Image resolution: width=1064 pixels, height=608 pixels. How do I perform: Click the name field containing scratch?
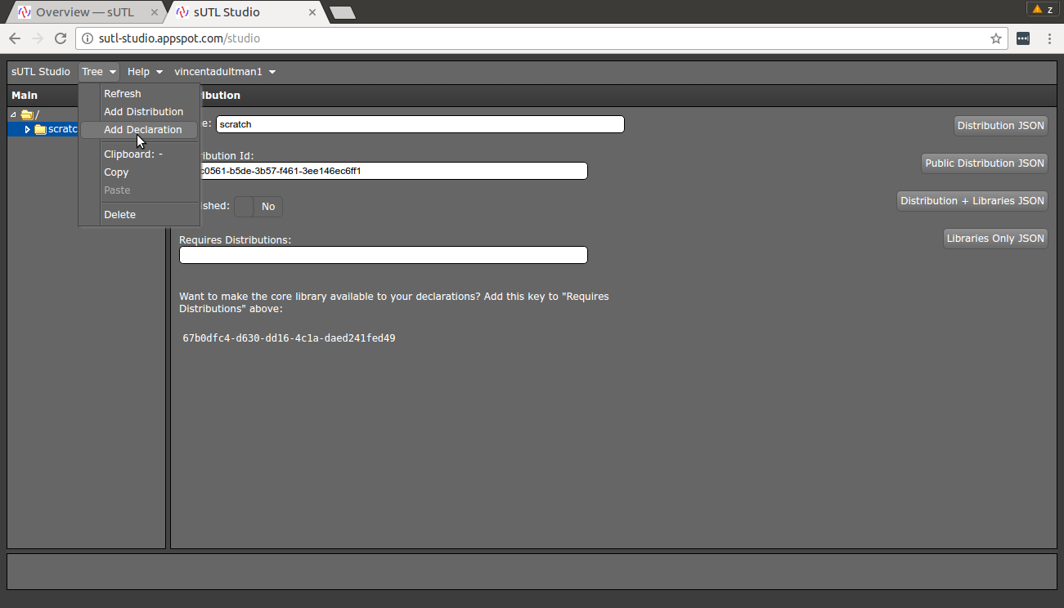click(420, 124)
